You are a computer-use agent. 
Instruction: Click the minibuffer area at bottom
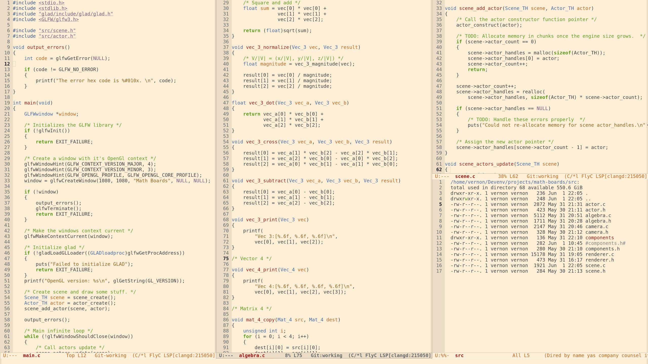point(324,361)
